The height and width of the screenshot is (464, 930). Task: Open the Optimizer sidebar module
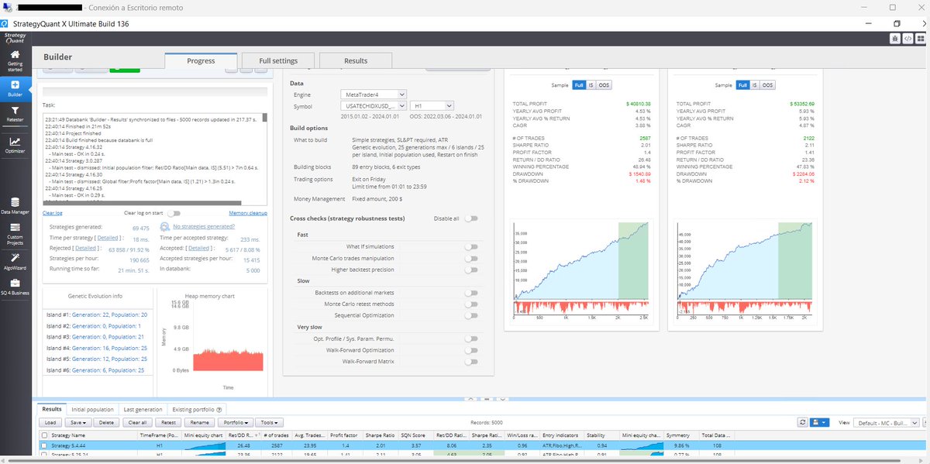pos(15,145)
